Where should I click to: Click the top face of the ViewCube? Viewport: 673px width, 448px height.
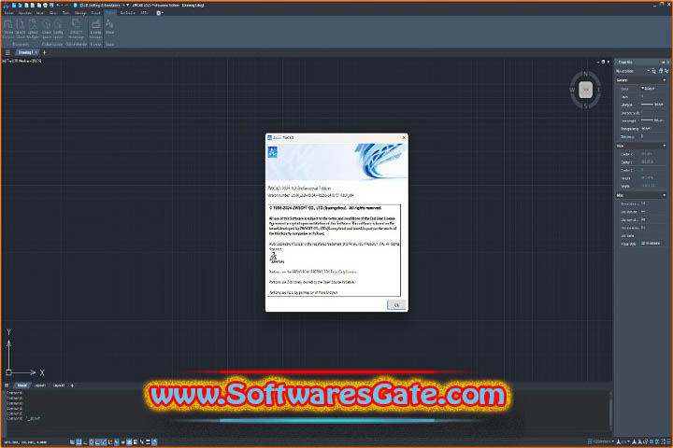585,90
